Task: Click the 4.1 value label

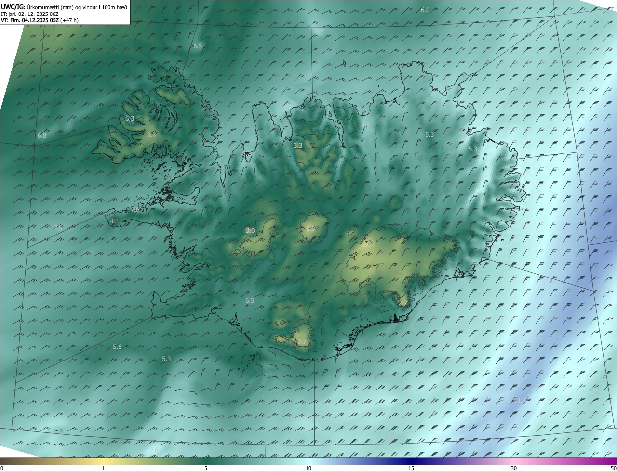Action: 114,222
